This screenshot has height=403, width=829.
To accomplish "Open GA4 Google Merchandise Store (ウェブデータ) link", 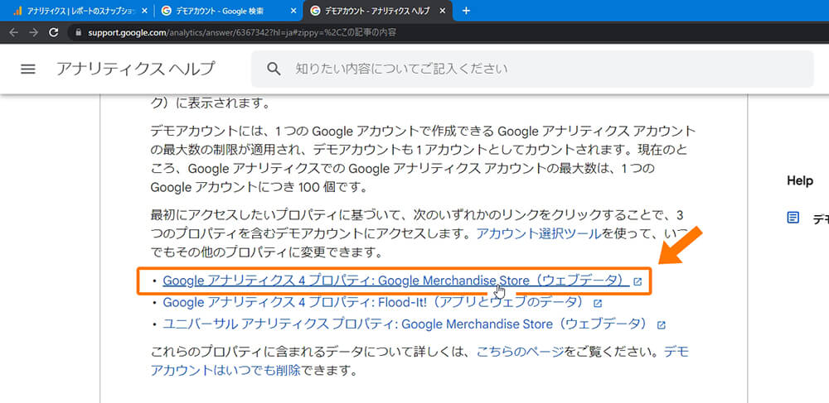I will (396, 281).
